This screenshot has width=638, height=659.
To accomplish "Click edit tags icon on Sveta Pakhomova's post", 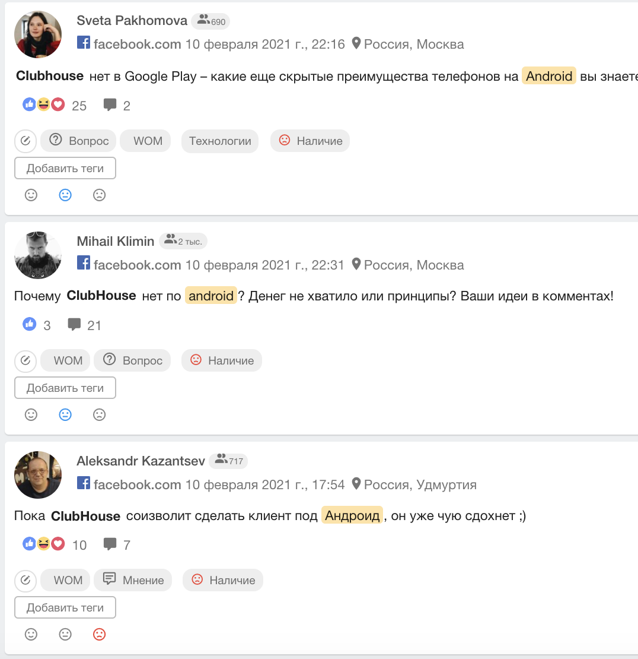I will click(x=25, y=141).
